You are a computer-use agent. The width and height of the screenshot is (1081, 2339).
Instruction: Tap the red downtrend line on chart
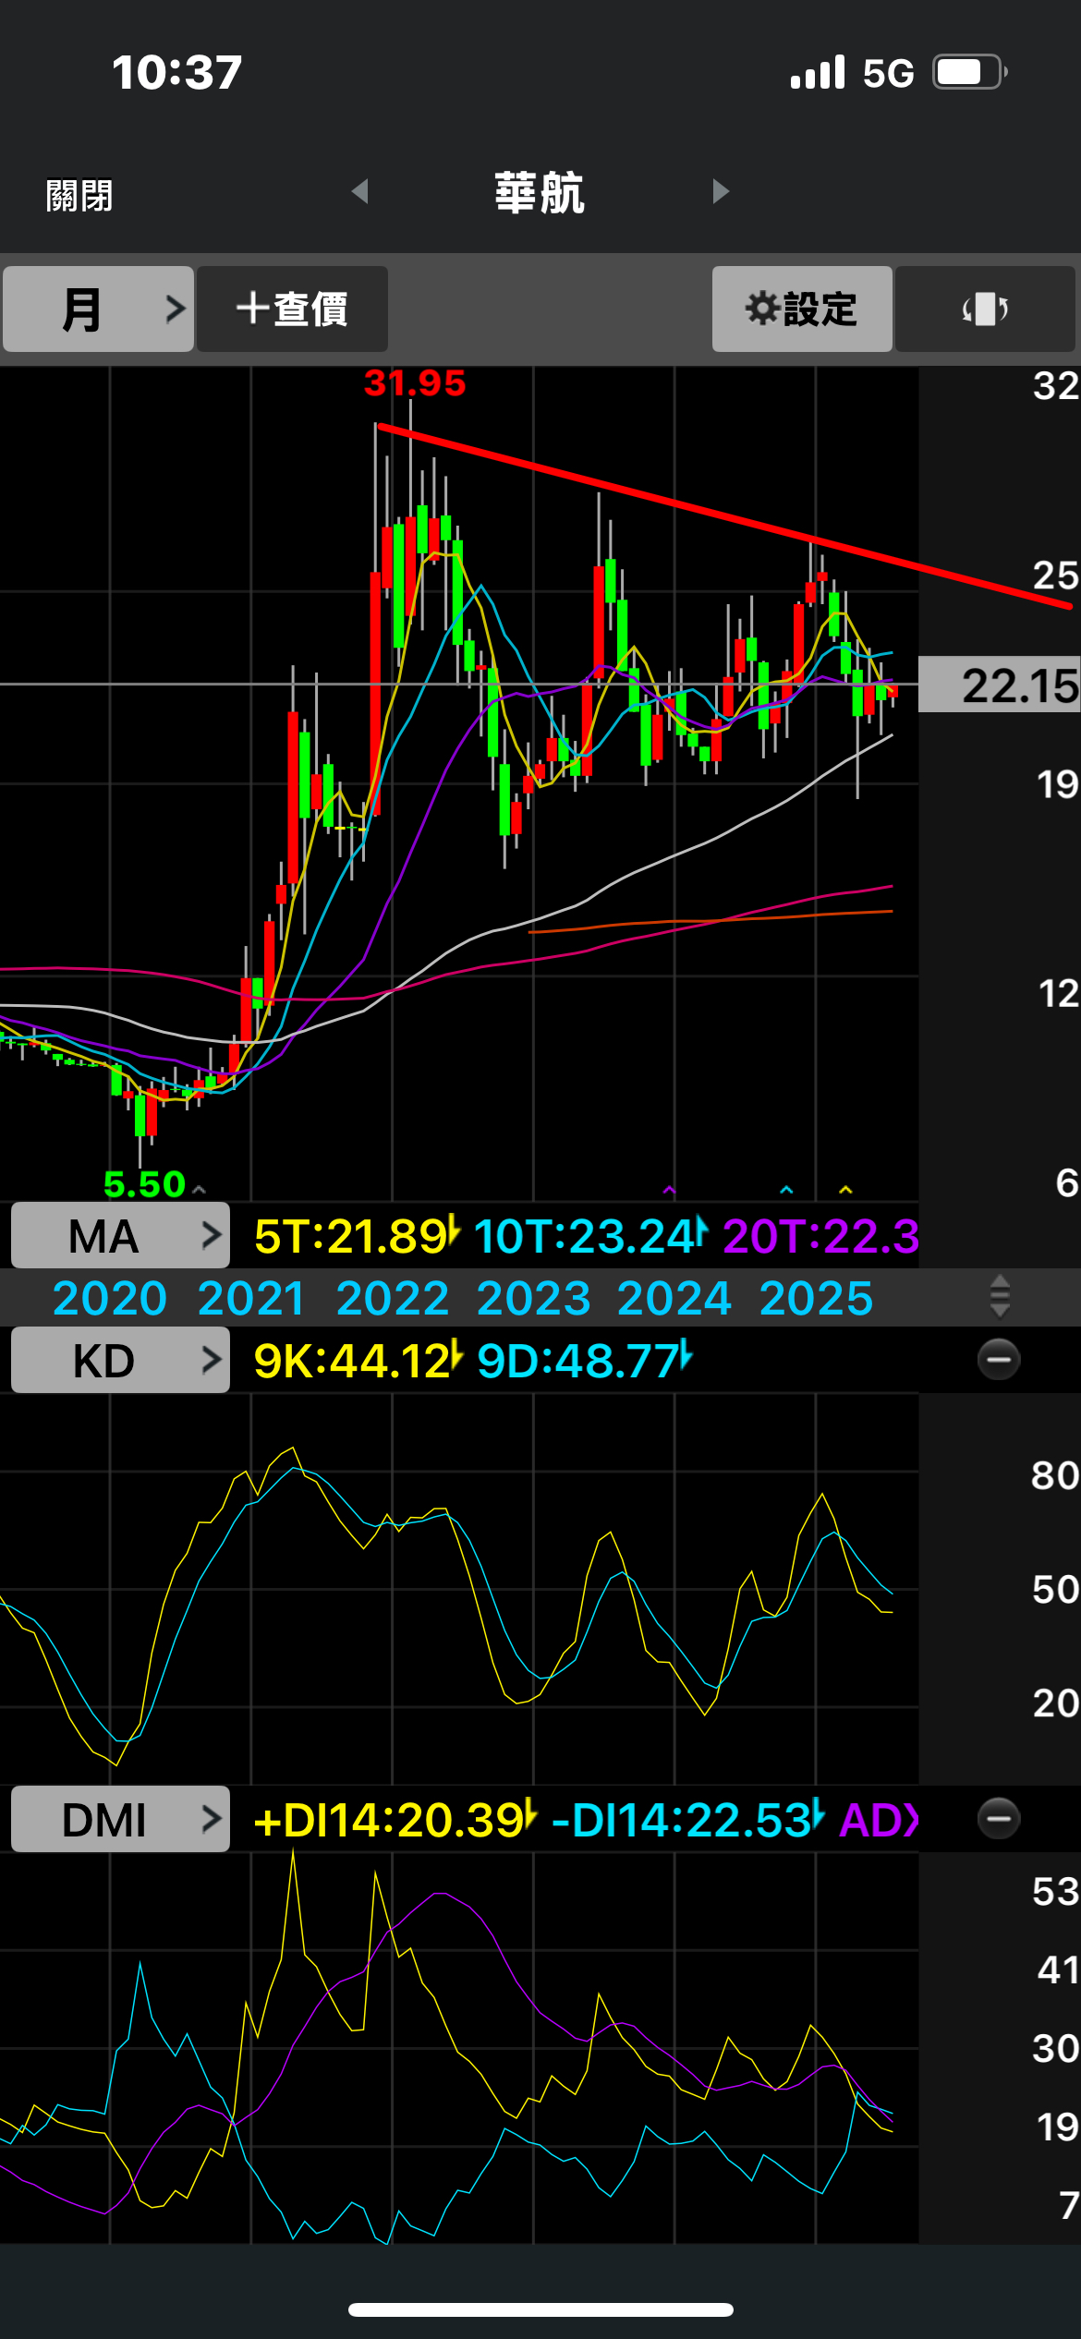[x=725, y=516]
